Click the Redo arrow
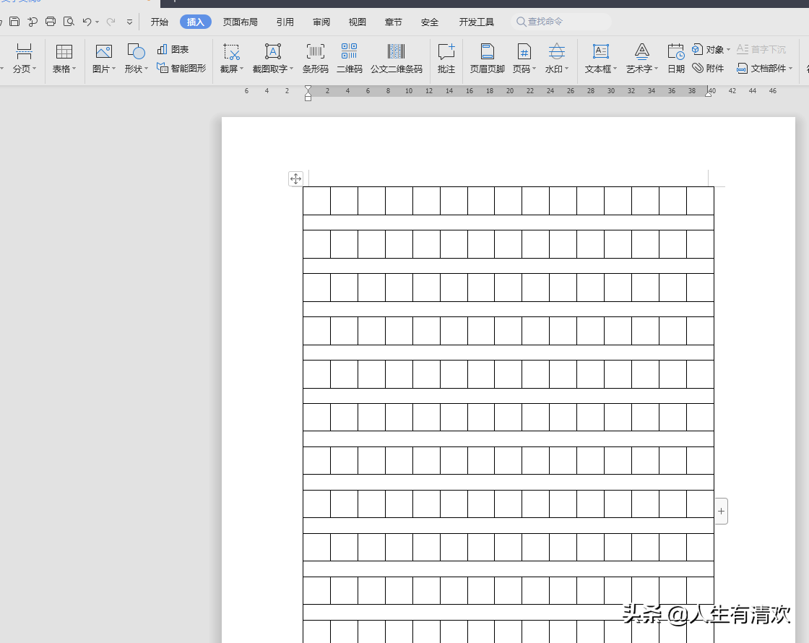Viewport: 809px width, 643px height. click(x=111, y=22)
